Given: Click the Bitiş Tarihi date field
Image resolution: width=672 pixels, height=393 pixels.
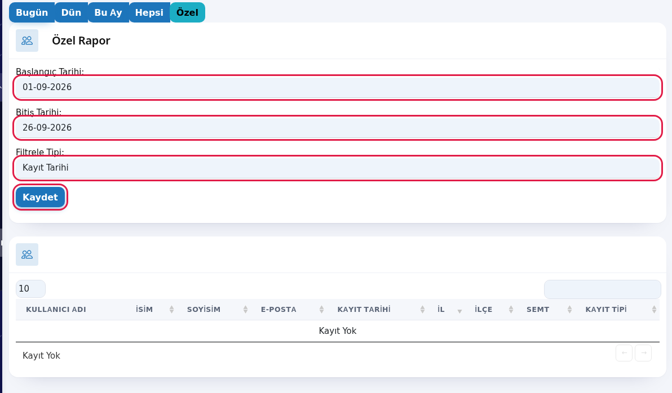Looking at the screenshot, I should 338,128.
